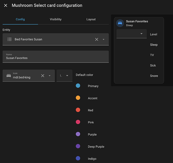This screenshot has width=173, height=163.
Task: Pick the Accent orange color swatch
Action: (78, 98)
